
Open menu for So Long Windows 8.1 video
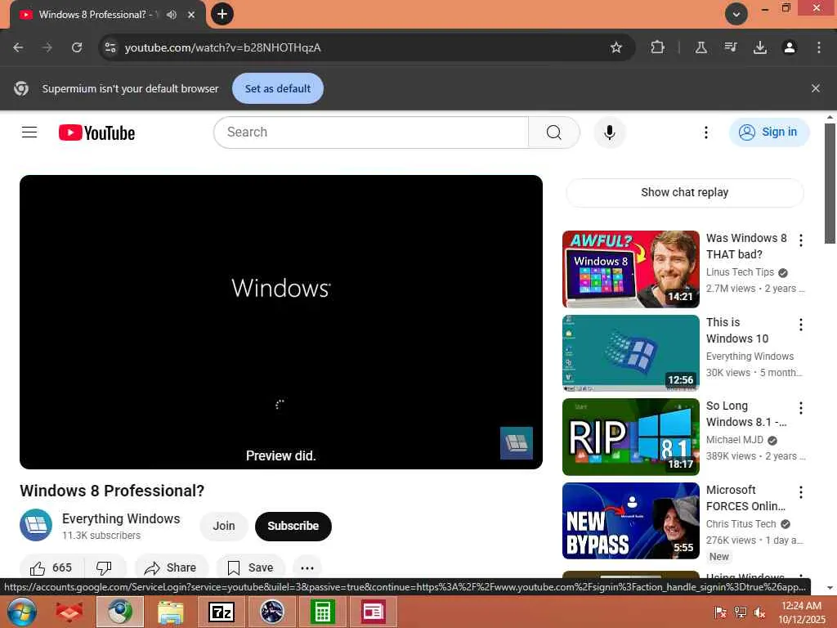pyautogui.click(x=801, y=409)
